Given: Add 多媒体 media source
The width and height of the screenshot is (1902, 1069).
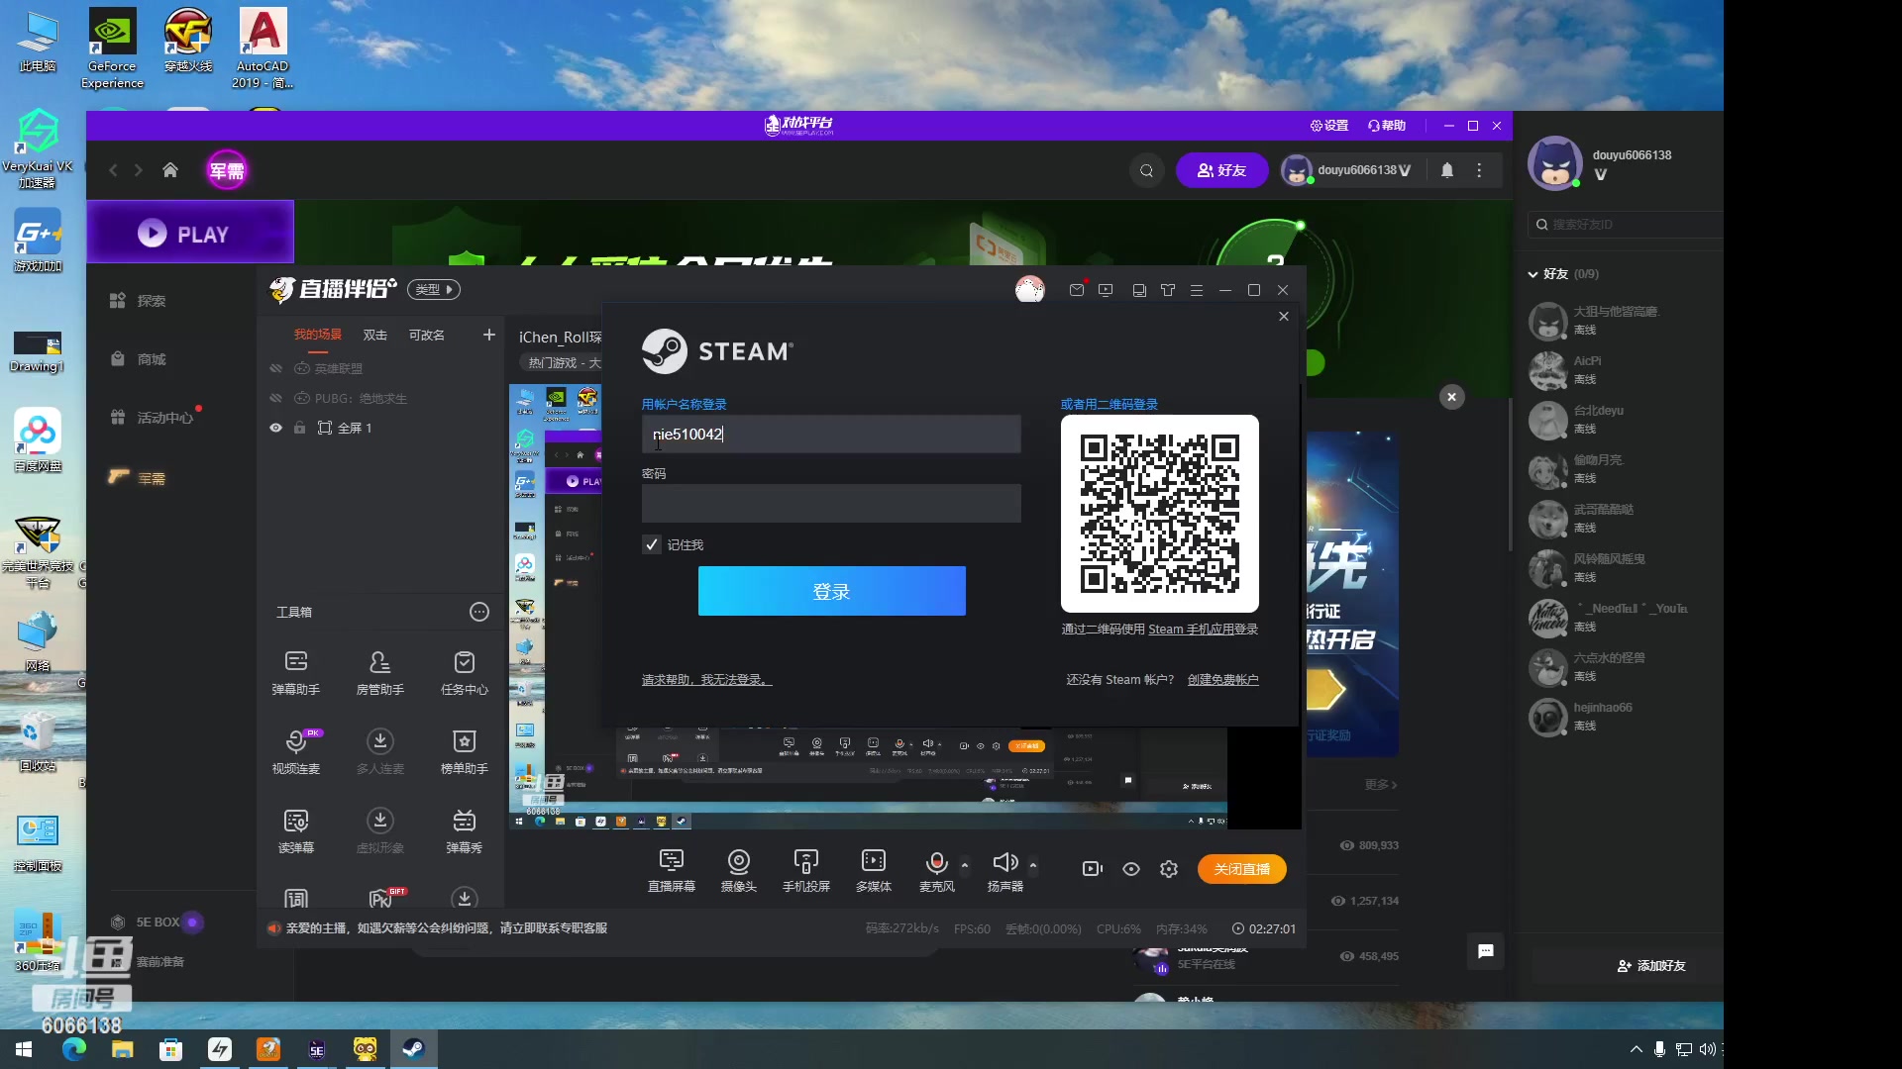Looking at the screenshot, I should pyautogui.click(x=874, y=870).
